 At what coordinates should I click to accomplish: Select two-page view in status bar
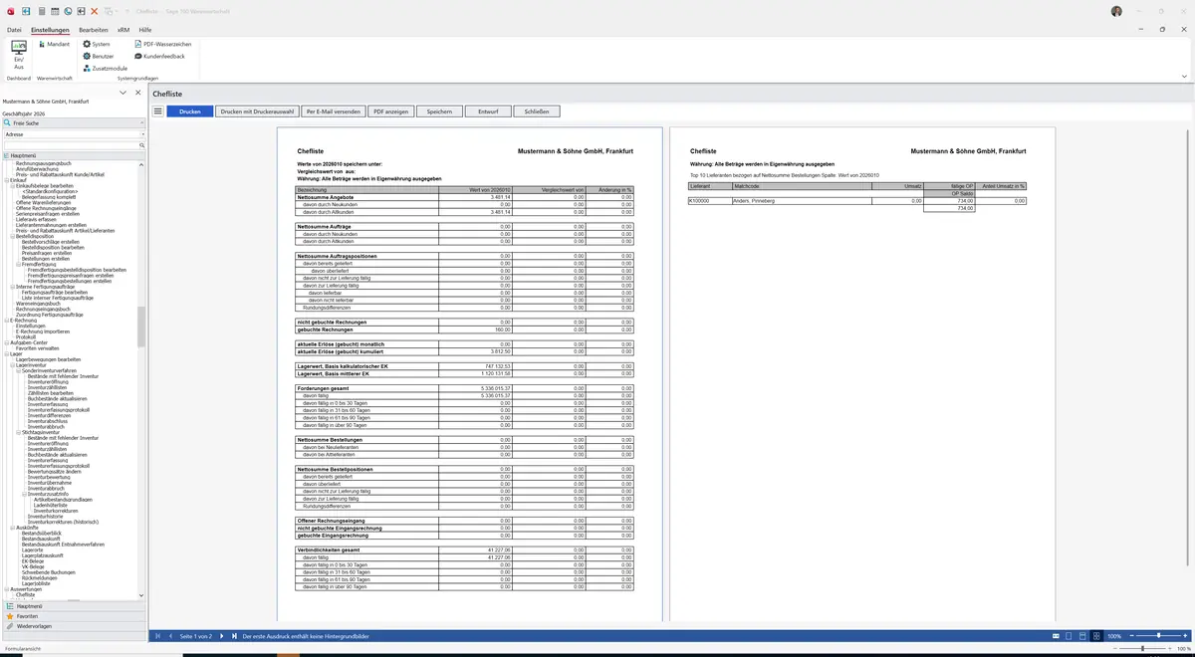(1082, 635)
